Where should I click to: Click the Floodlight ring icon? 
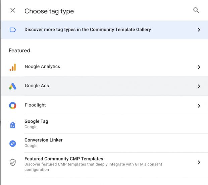click(x=13, y=105)
